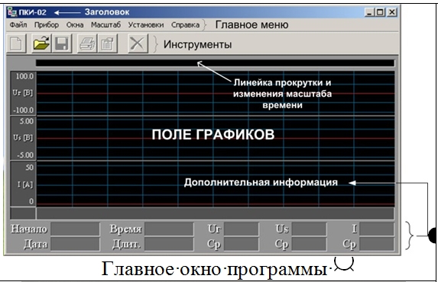Image resolution: width=438 pixels, height=282 pixels.
Task: Open the Прибор menu
Action: (x=47, y=25)
